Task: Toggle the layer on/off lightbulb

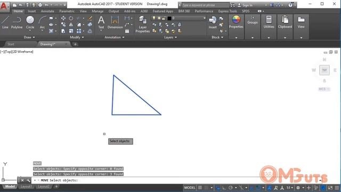Action: (x=154, y=18)
